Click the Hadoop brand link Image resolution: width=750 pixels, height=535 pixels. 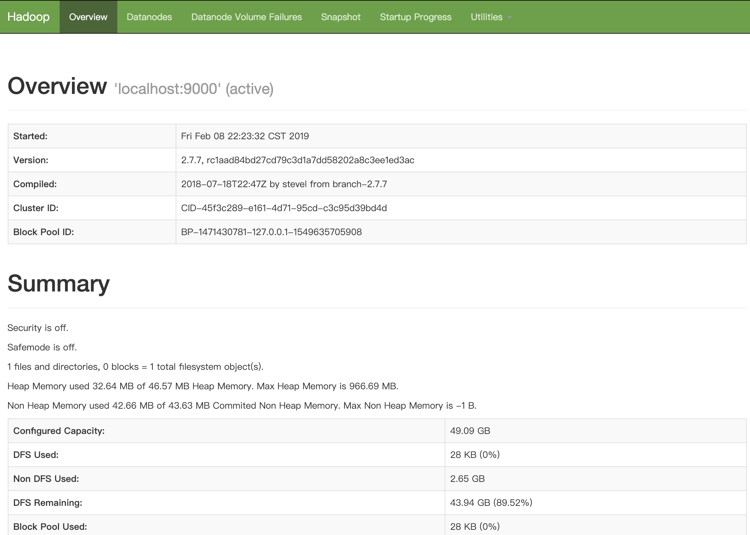(28, 17)
